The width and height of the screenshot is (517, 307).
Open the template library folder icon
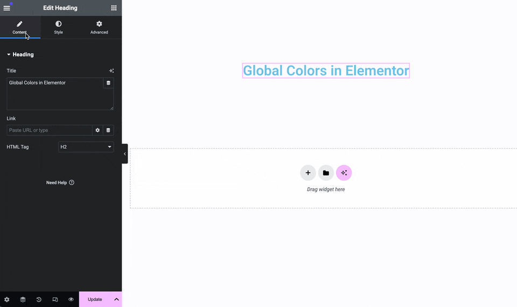[x=326, y=173]
